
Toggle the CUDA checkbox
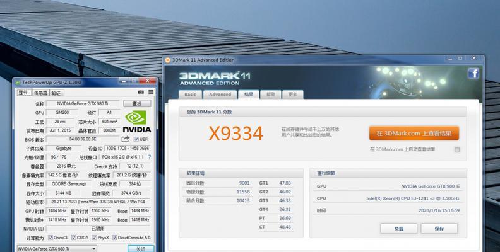(x=74, y=238)
